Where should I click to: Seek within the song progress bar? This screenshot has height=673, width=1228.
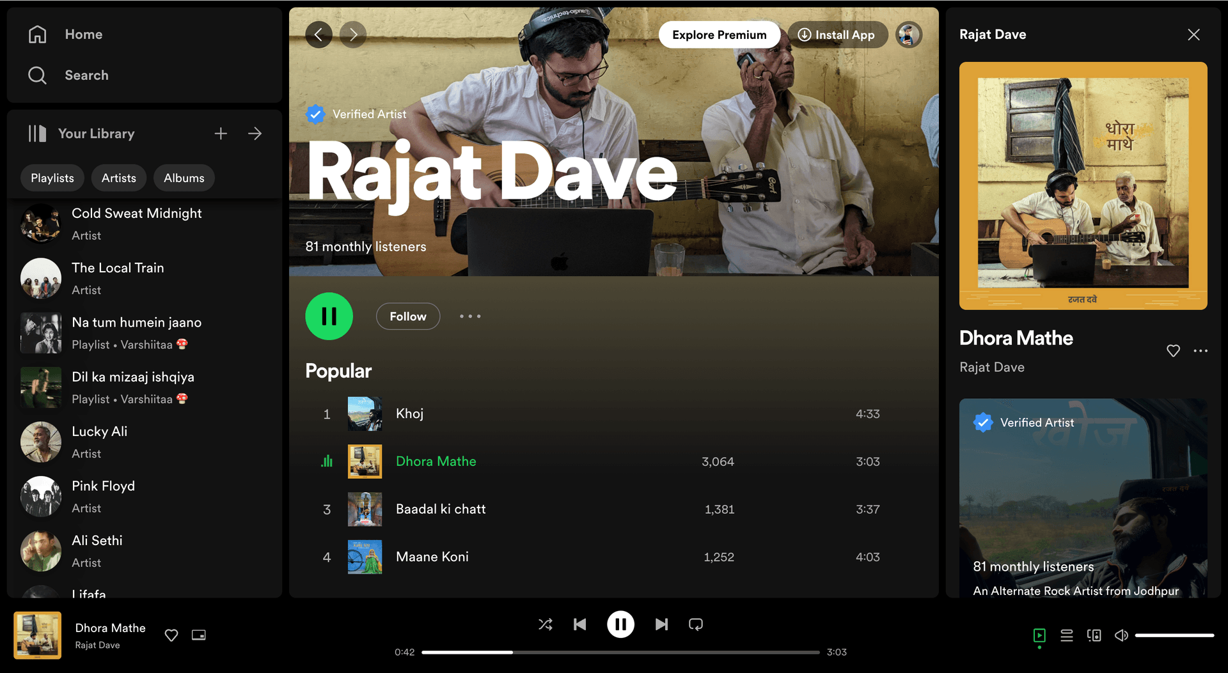tap(620, 653)
